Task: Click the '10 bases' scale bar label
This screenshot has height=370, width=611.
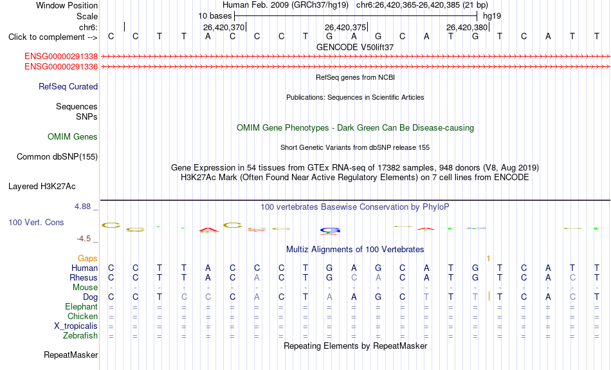Action: (x=215, y=16)
